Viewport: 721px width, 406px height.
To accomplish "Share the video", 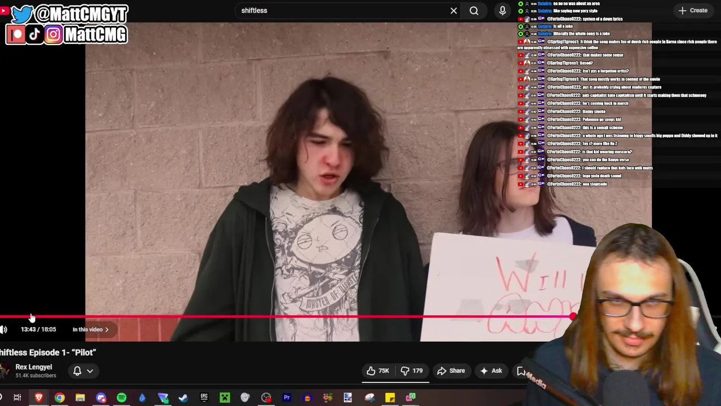I will 451,370.
